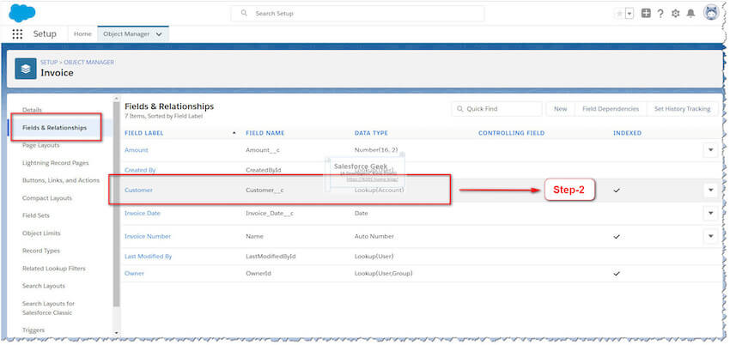Open Lightning Record Pages in sidebar
Viewport: 730px width, 345px height.
[56, 163]
